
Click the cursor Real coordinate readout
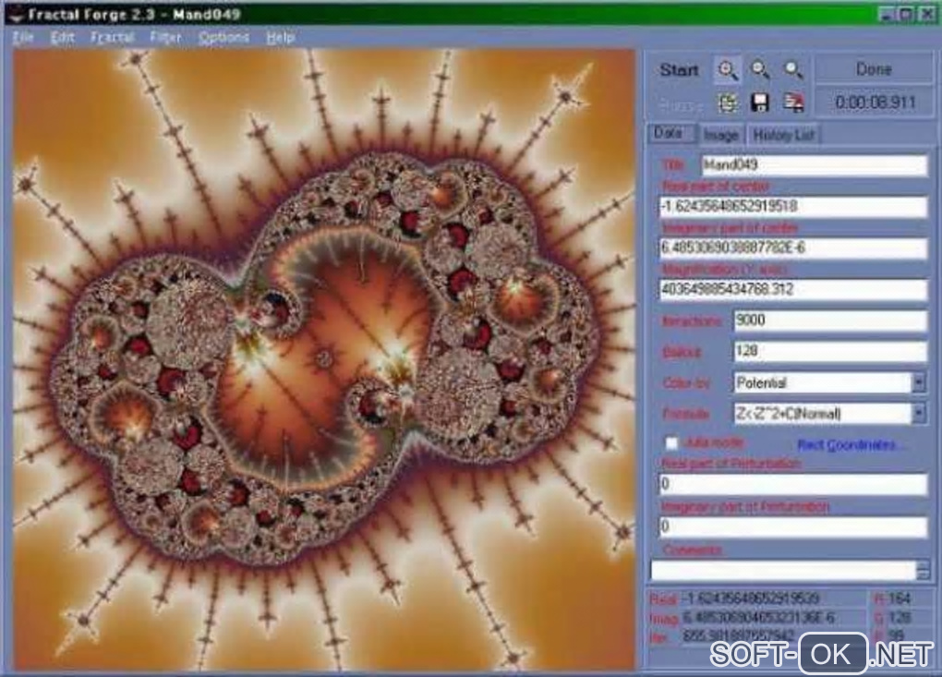click(751, 598)
